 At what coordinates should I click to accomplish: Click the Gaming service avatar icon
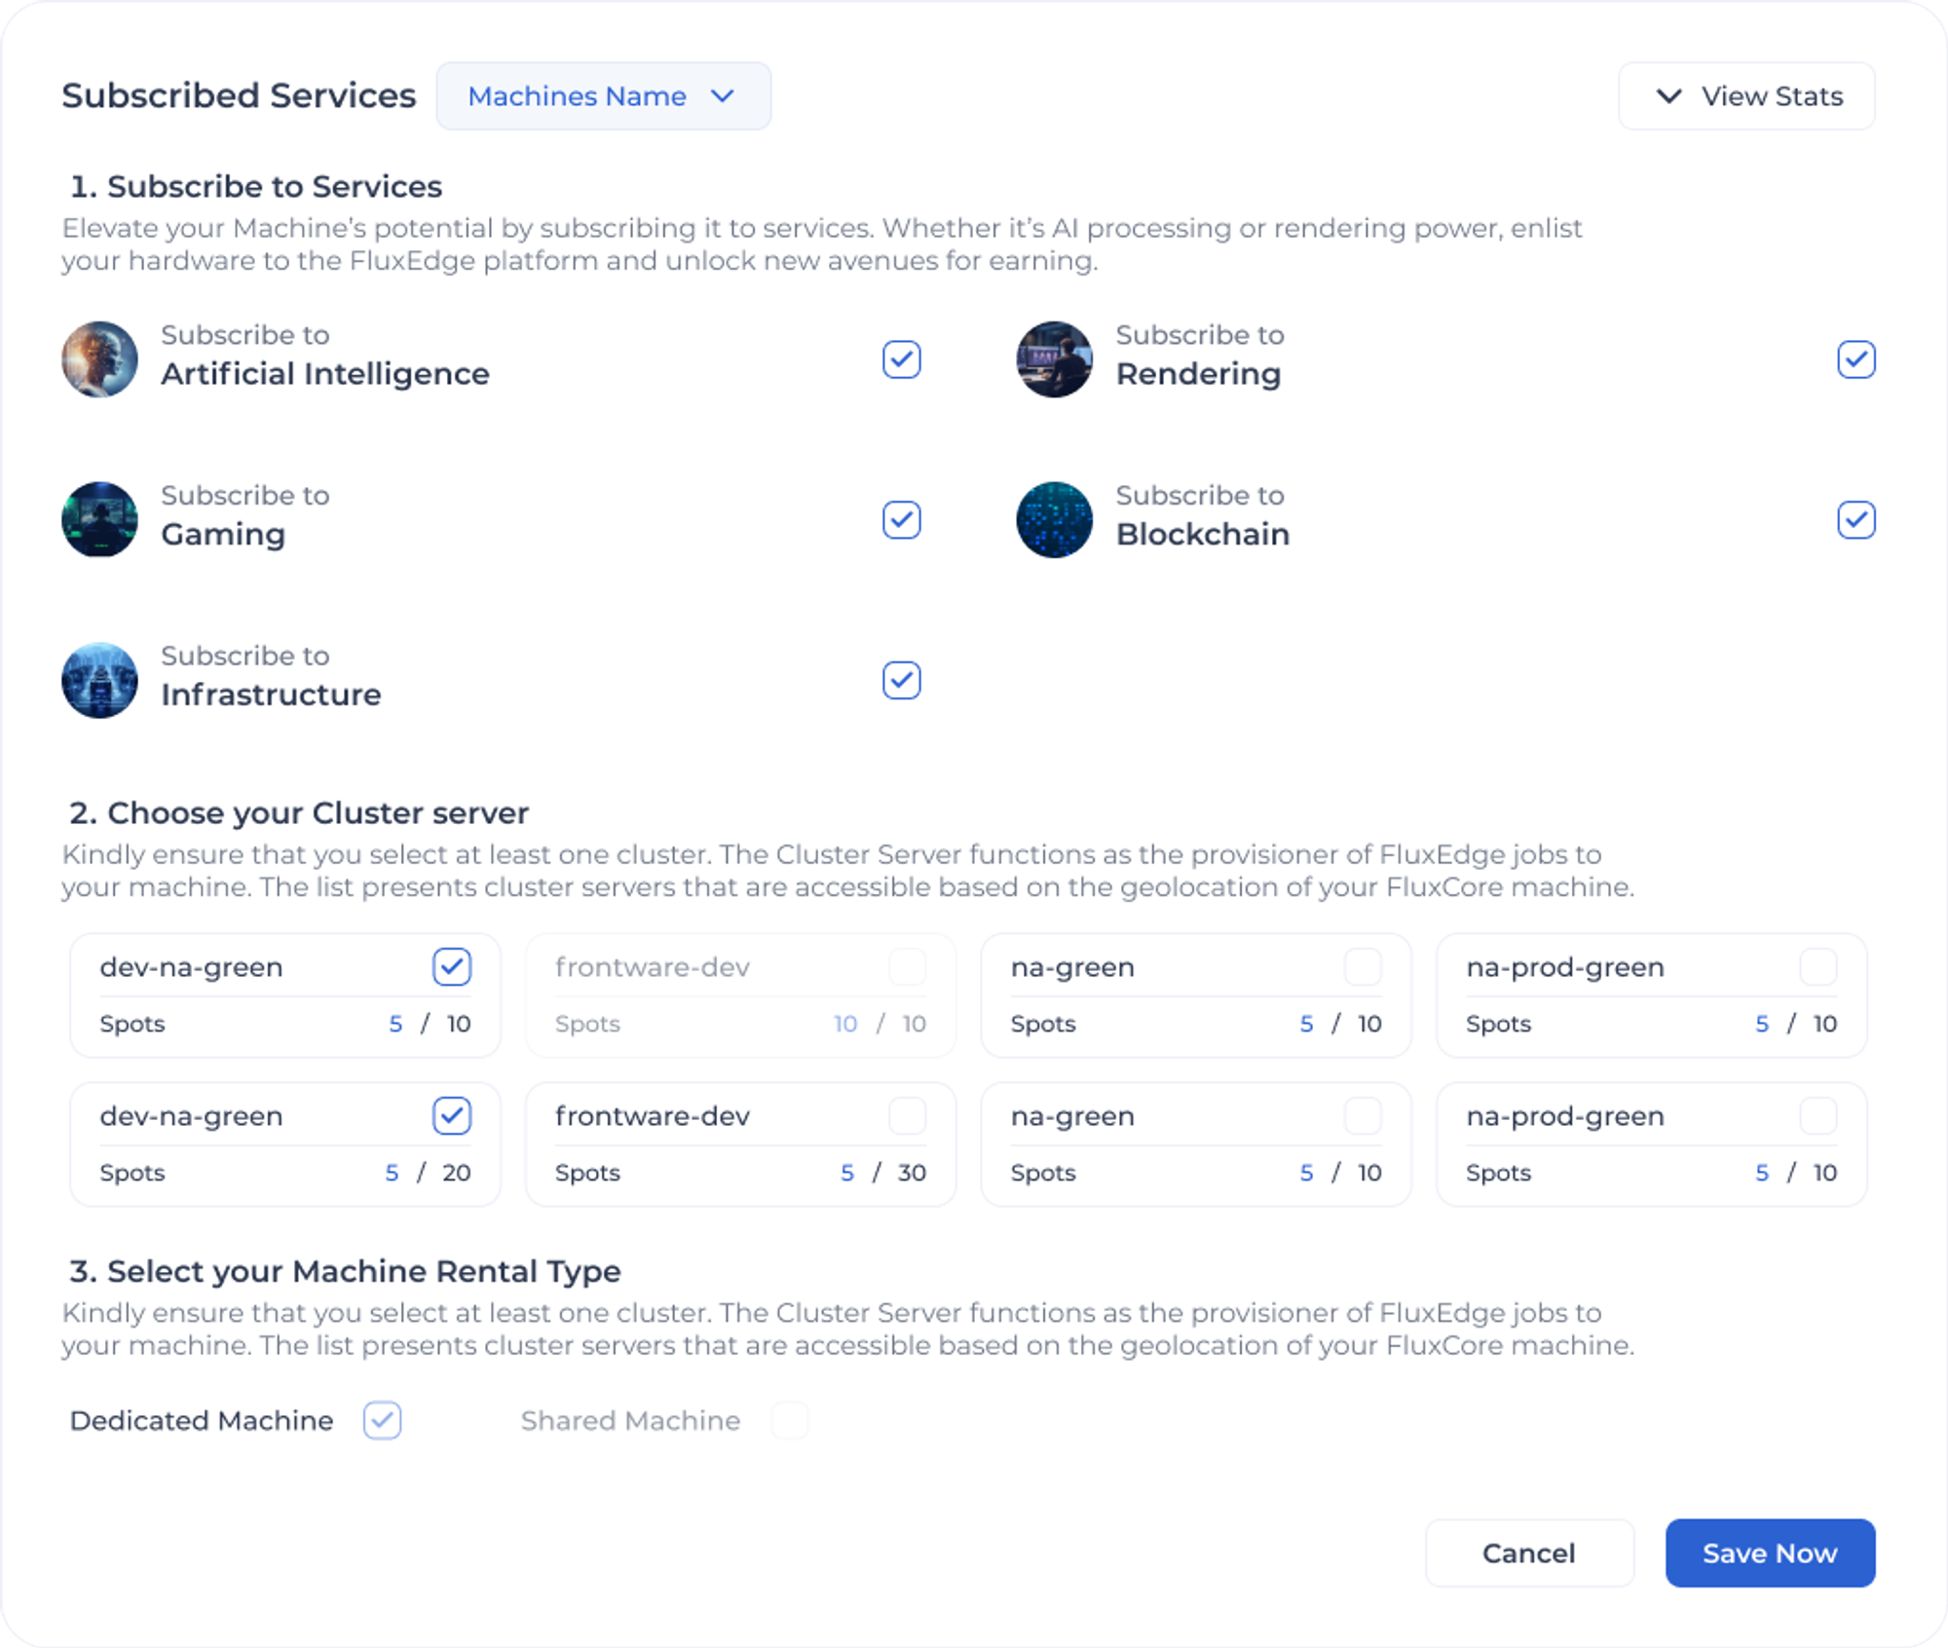(x=99, y=520)
